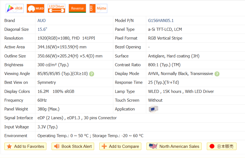
Task: Click the US flag icon
Action: (x=153, y=146)
